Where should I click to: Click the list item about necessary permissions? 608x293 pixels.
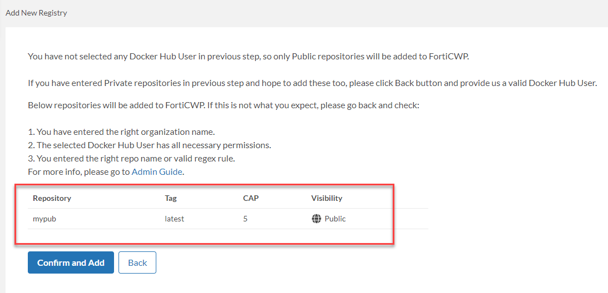(x=149, y=145)
